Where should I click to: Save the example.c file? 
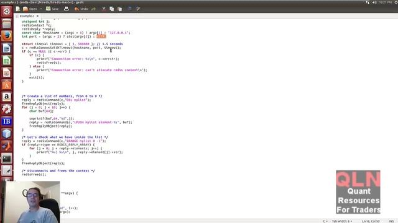pos(52,9)
